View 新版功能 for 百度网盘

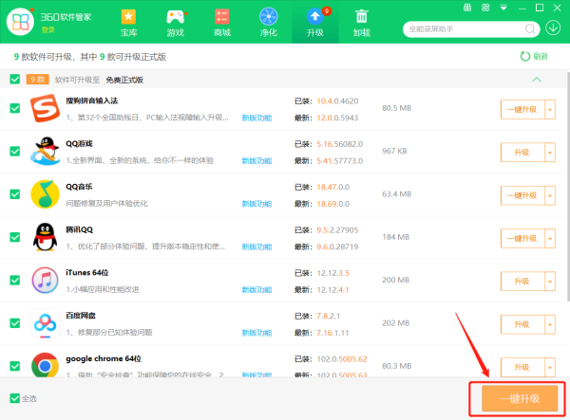click(x=256, y=333)
